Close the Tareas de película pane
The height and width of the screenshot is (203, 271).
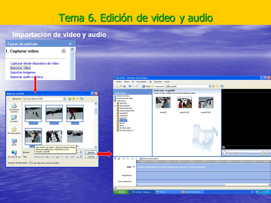pyautogui.click(x=70, y=44)
